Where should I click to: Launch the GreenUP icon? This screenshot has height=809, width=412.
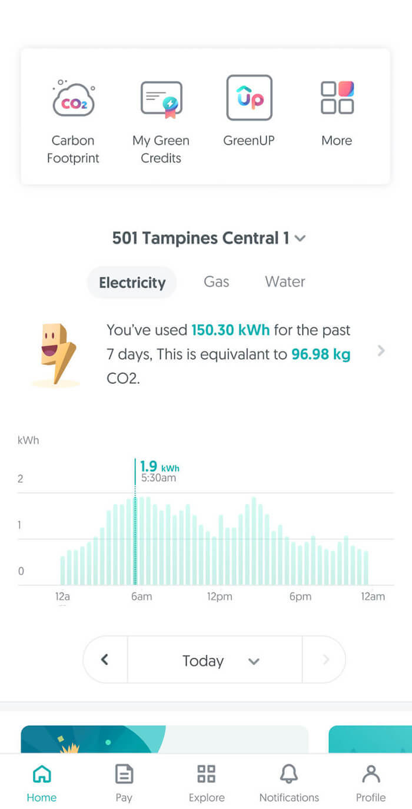pyautogui.click(x=249, y=98)
